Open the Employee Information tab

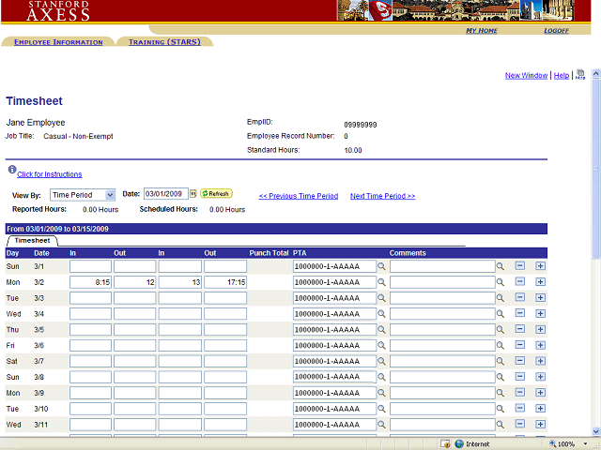[58, 42]
